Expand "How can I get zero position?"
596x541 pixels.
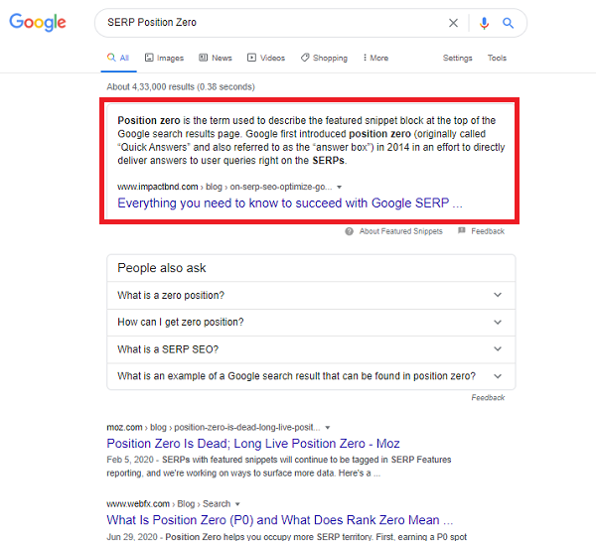tap(311, 323)
